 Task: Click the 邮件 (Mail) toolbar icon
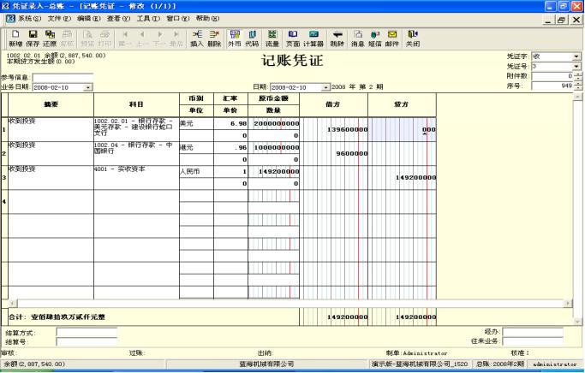(392, 38)
